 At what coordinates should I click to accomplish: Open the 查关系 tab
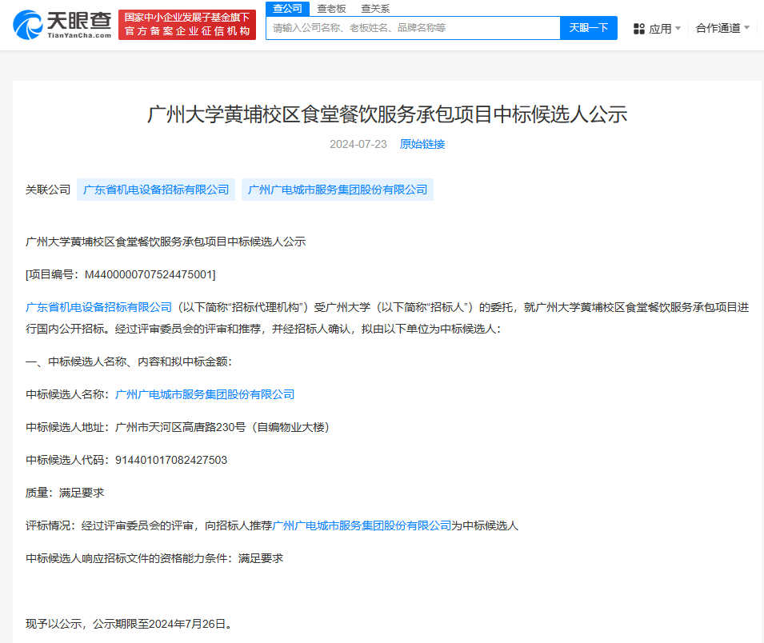click(x=375, y=9)
